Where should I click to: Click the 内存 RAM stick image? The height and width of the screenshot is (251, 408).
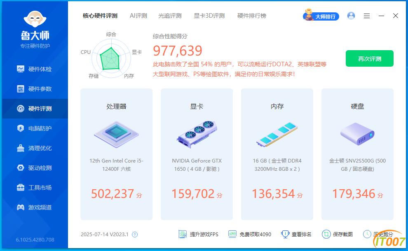[277, 134]
